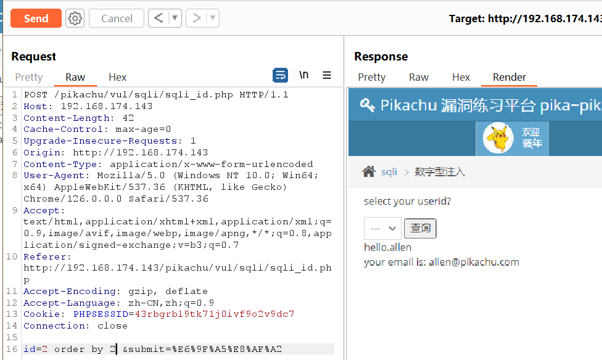Open history dropdown beside back arrow
This screenshot has width=602, height=360.
(x=175, y=18)
